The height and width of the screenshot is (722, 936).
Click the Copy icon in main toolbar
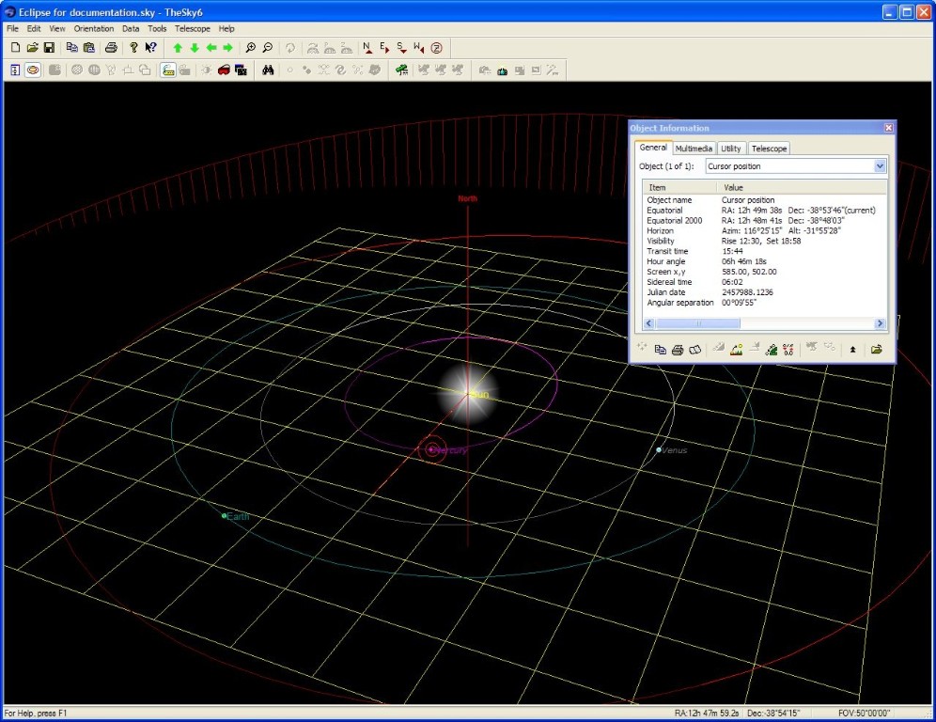click(x=72, y=48)
